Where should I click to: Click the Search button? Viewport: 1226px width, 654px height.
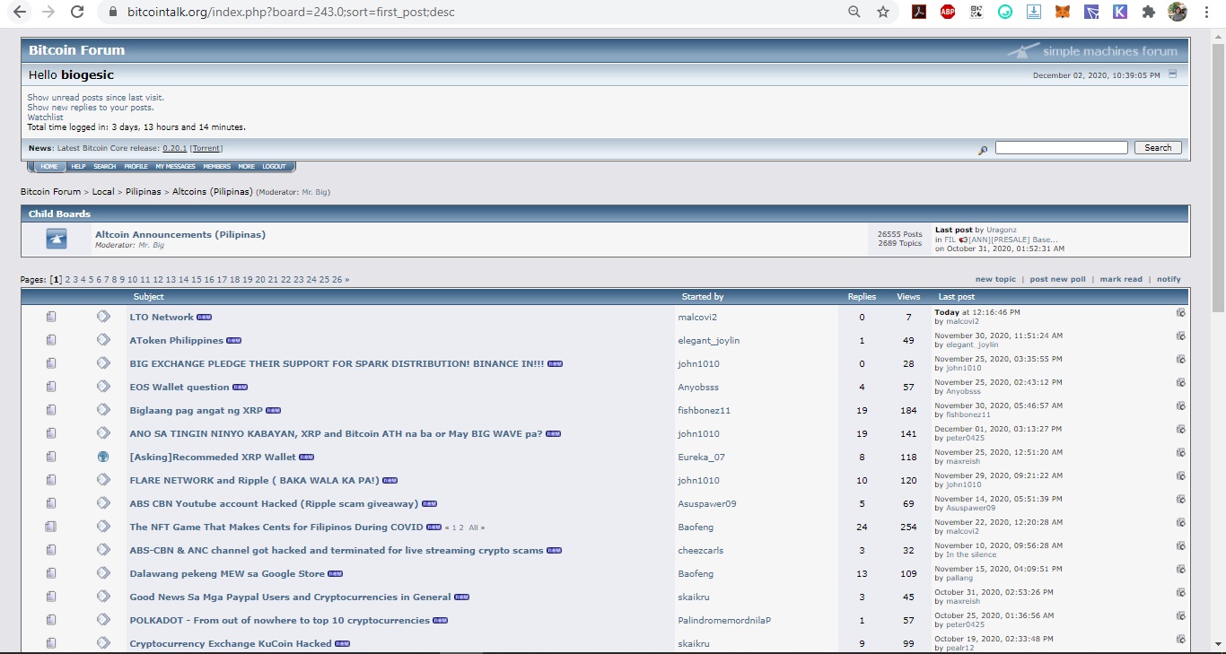[1158, 147]
